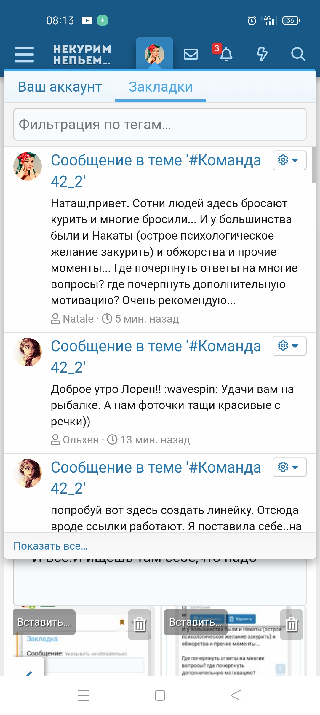
Task: Open the hamburger navigation menu
Action: 25,54
